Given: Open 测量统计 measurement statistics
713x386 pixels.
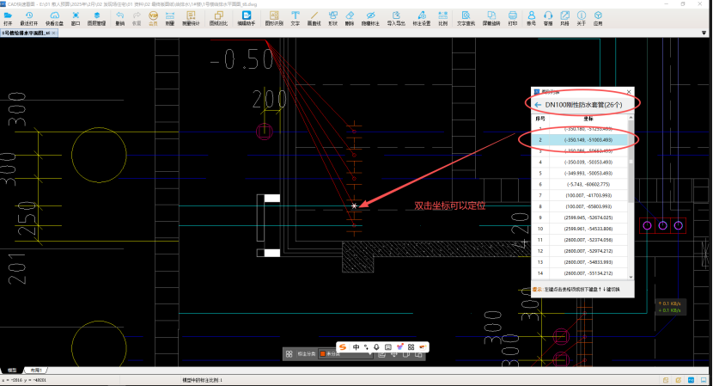Looking at the screenshot, I should (x=191, y=18).
